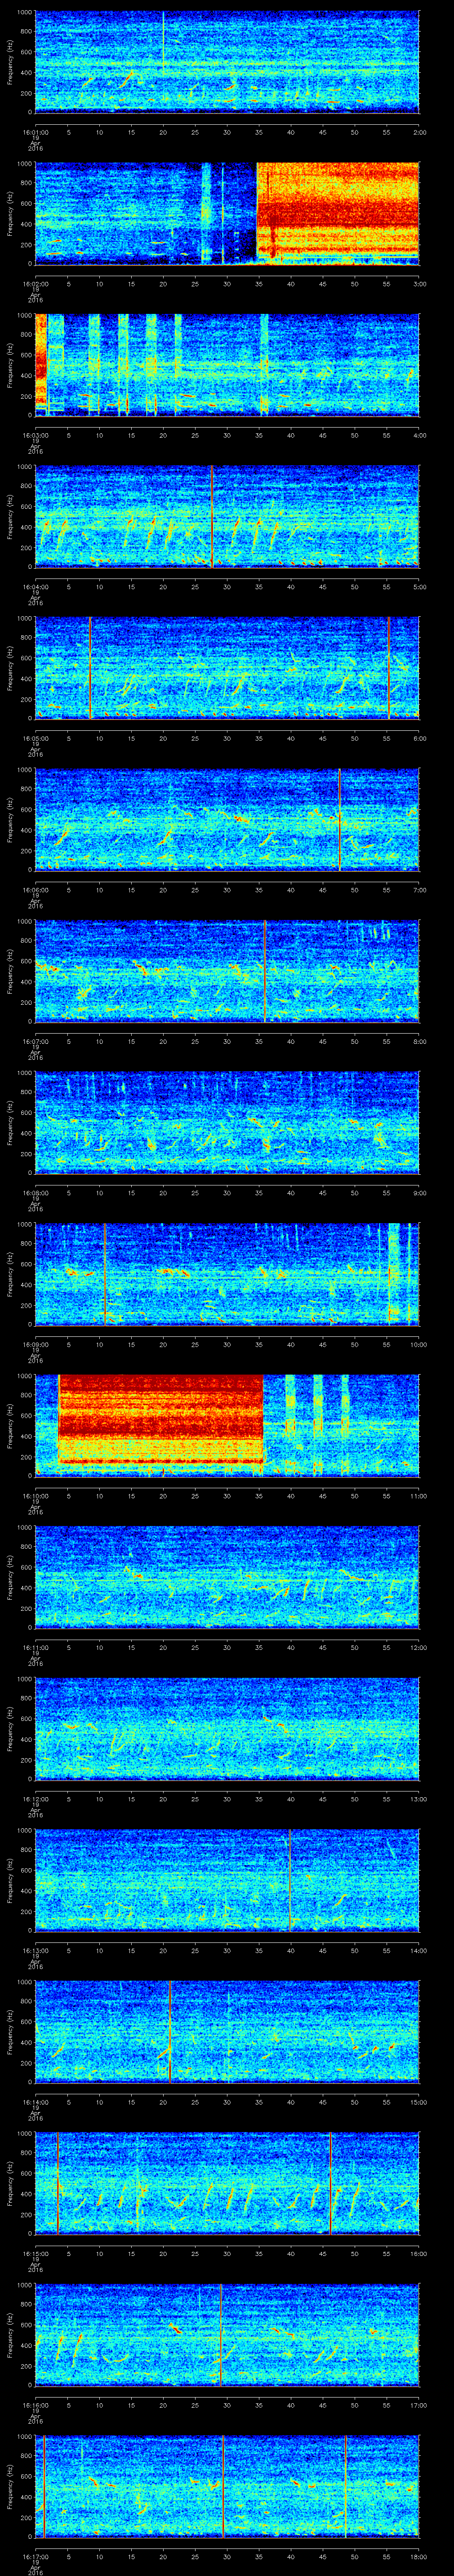The width and height of the screenshot is (454, 2576).
Task: Open the spectrogram panel starting at 16:07:00
Action: pos(227,971)
